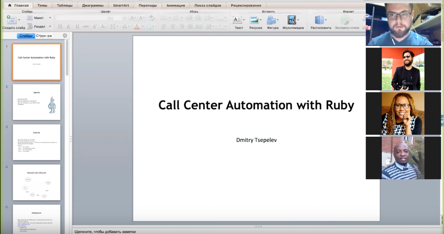This screenshot has width=444, height=234.
Task: Open the font size combo box
Action: [119, 18]
